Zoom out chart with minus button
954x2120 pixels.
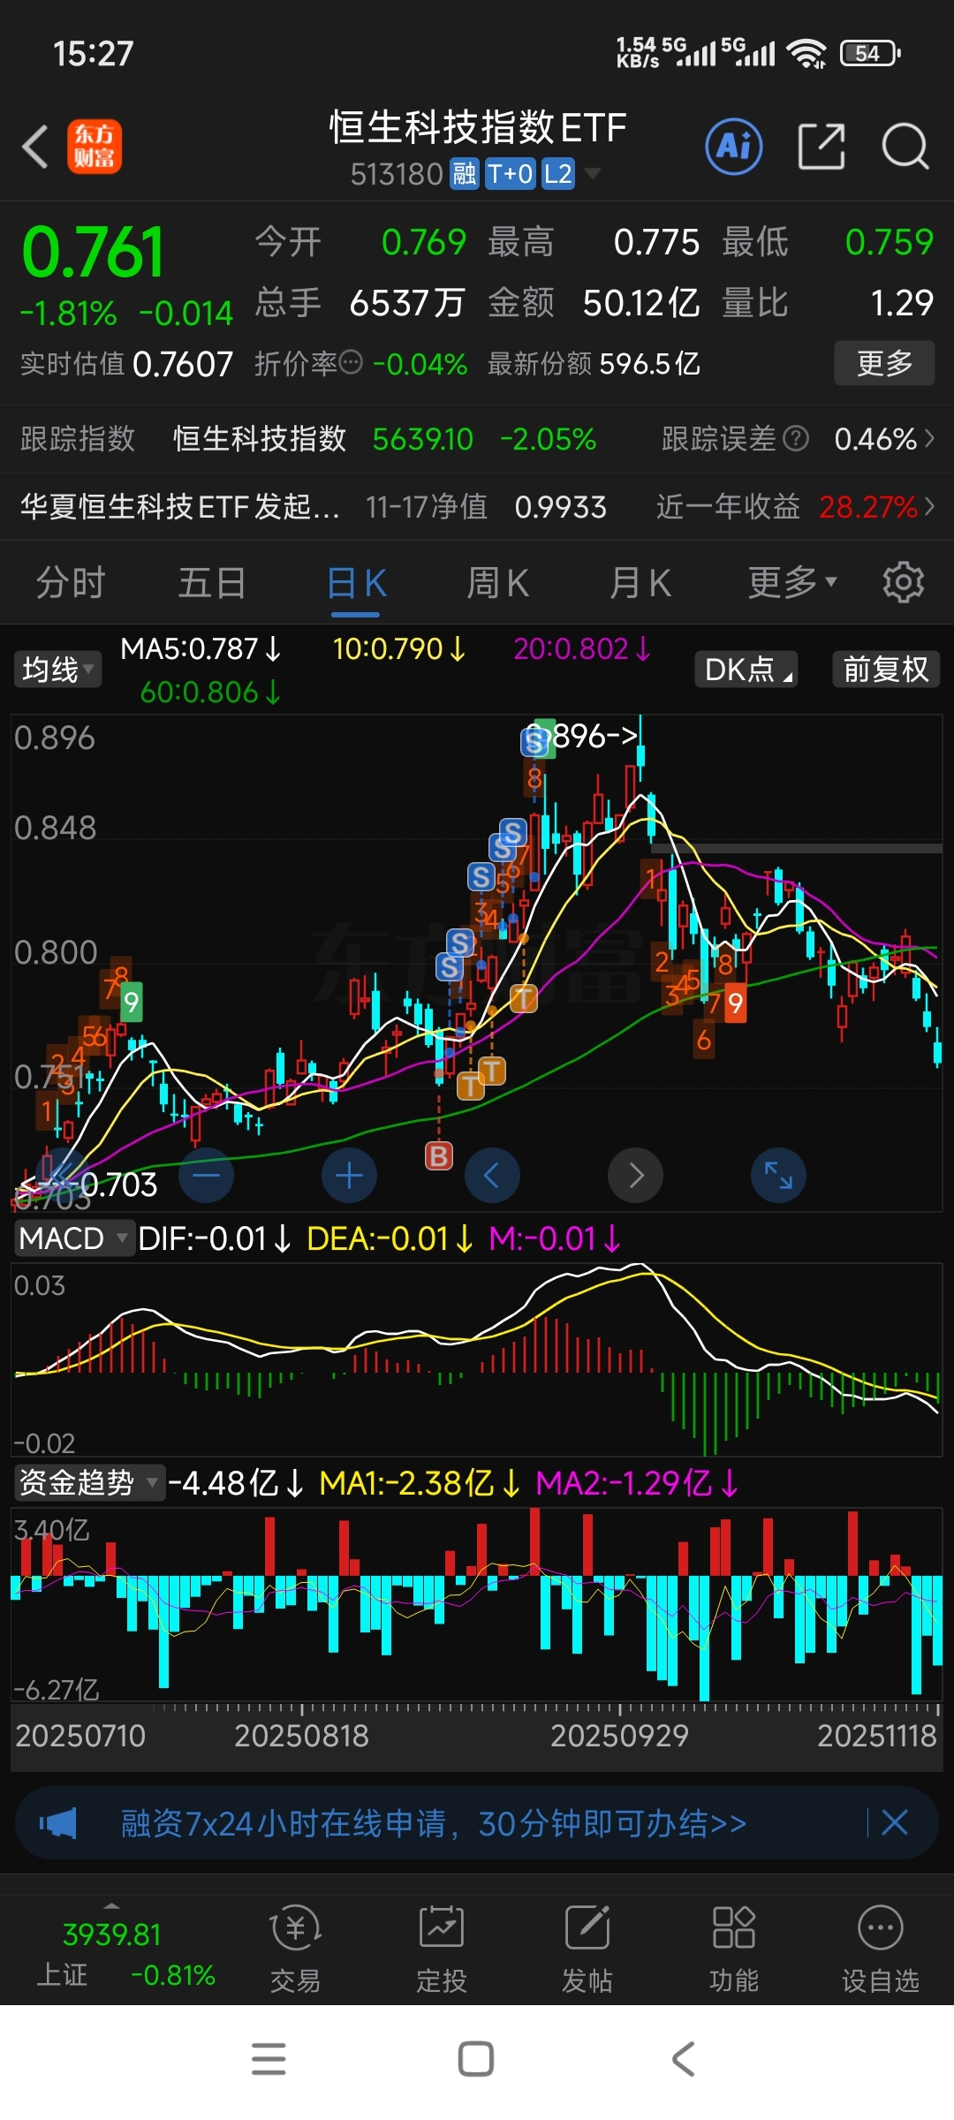(206, 1175)
